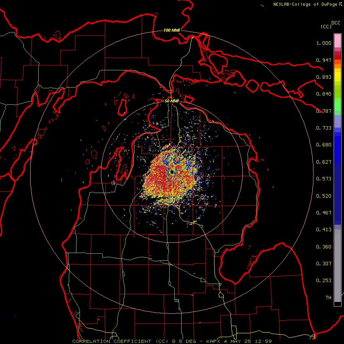Viewport: 344px width, 344px height.
Task: Click the [CC] units label
Action: click(x=326, y=26)
